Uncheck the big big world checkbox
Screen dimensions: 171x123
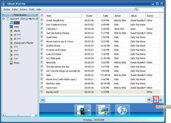[x=42, y=91]
